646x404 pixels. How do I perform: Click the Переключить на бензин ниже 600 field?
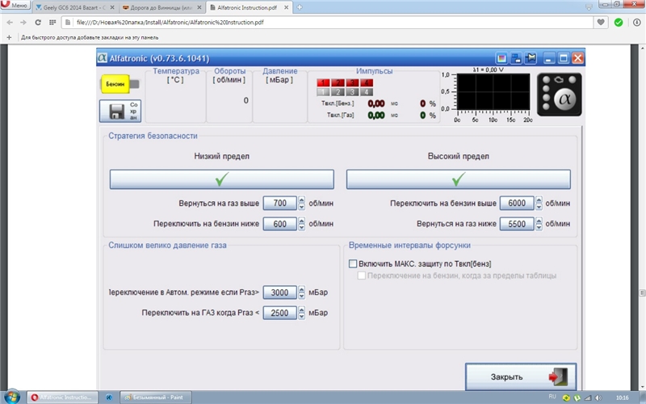click(x=279, y=224)
